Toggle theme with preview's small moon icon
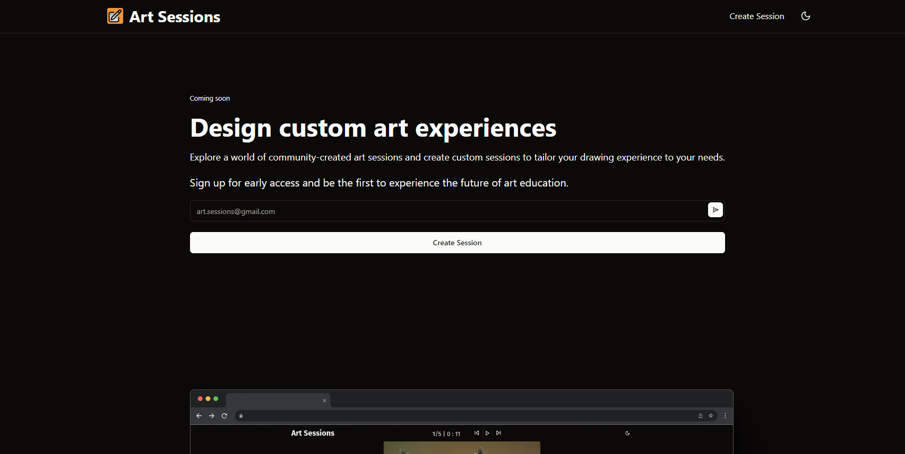Viewport: 905px width, 454px height. (627, 433)
